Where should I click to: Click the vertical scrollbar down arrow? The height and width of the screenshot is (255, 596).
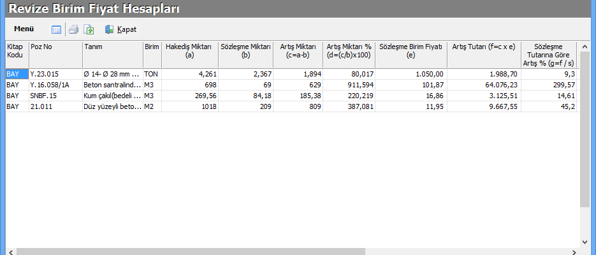585,242
